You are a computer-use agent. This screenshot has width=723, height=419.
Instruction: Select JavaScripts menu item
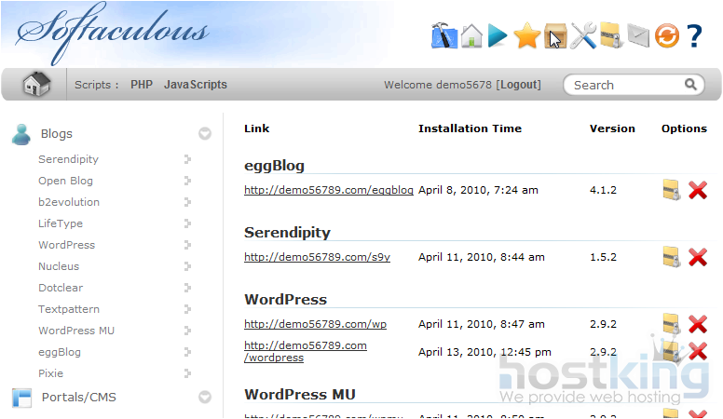196,85
